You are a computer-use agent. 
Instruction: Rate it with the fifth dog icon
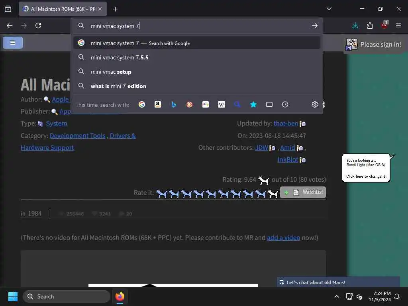[x=211, y=193]
